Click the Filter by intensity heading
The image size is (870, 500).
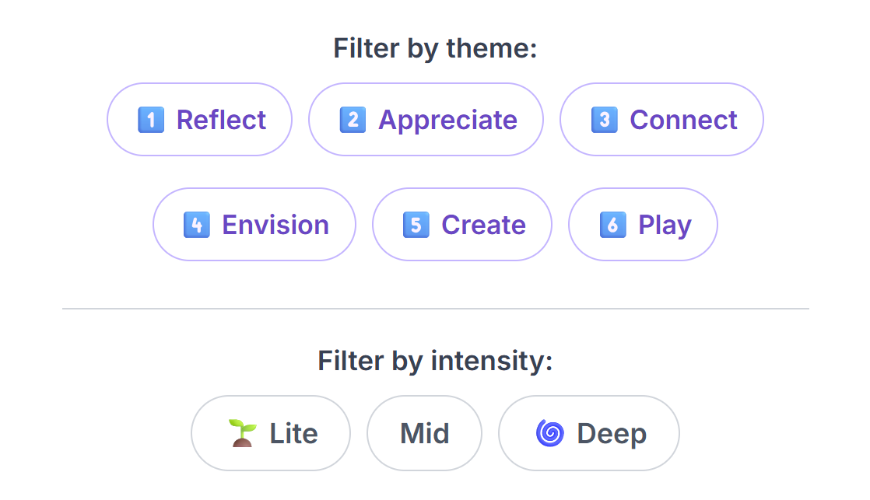[434, 361]
